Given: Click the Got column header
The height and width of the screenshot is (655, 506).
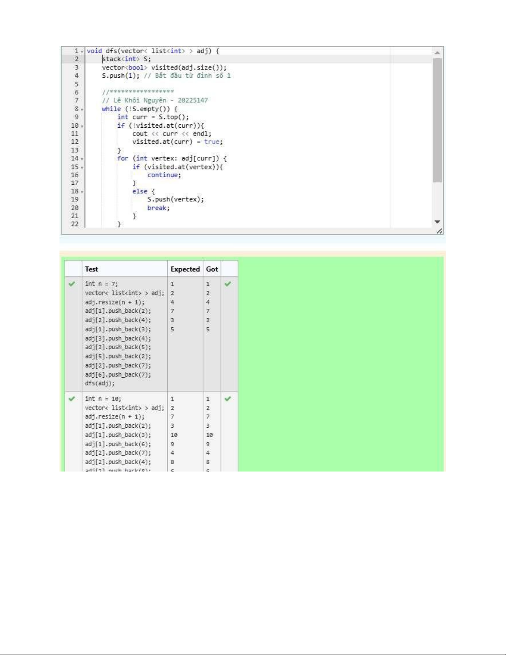Looking at the screenshot, I should [x=212, y=269].
